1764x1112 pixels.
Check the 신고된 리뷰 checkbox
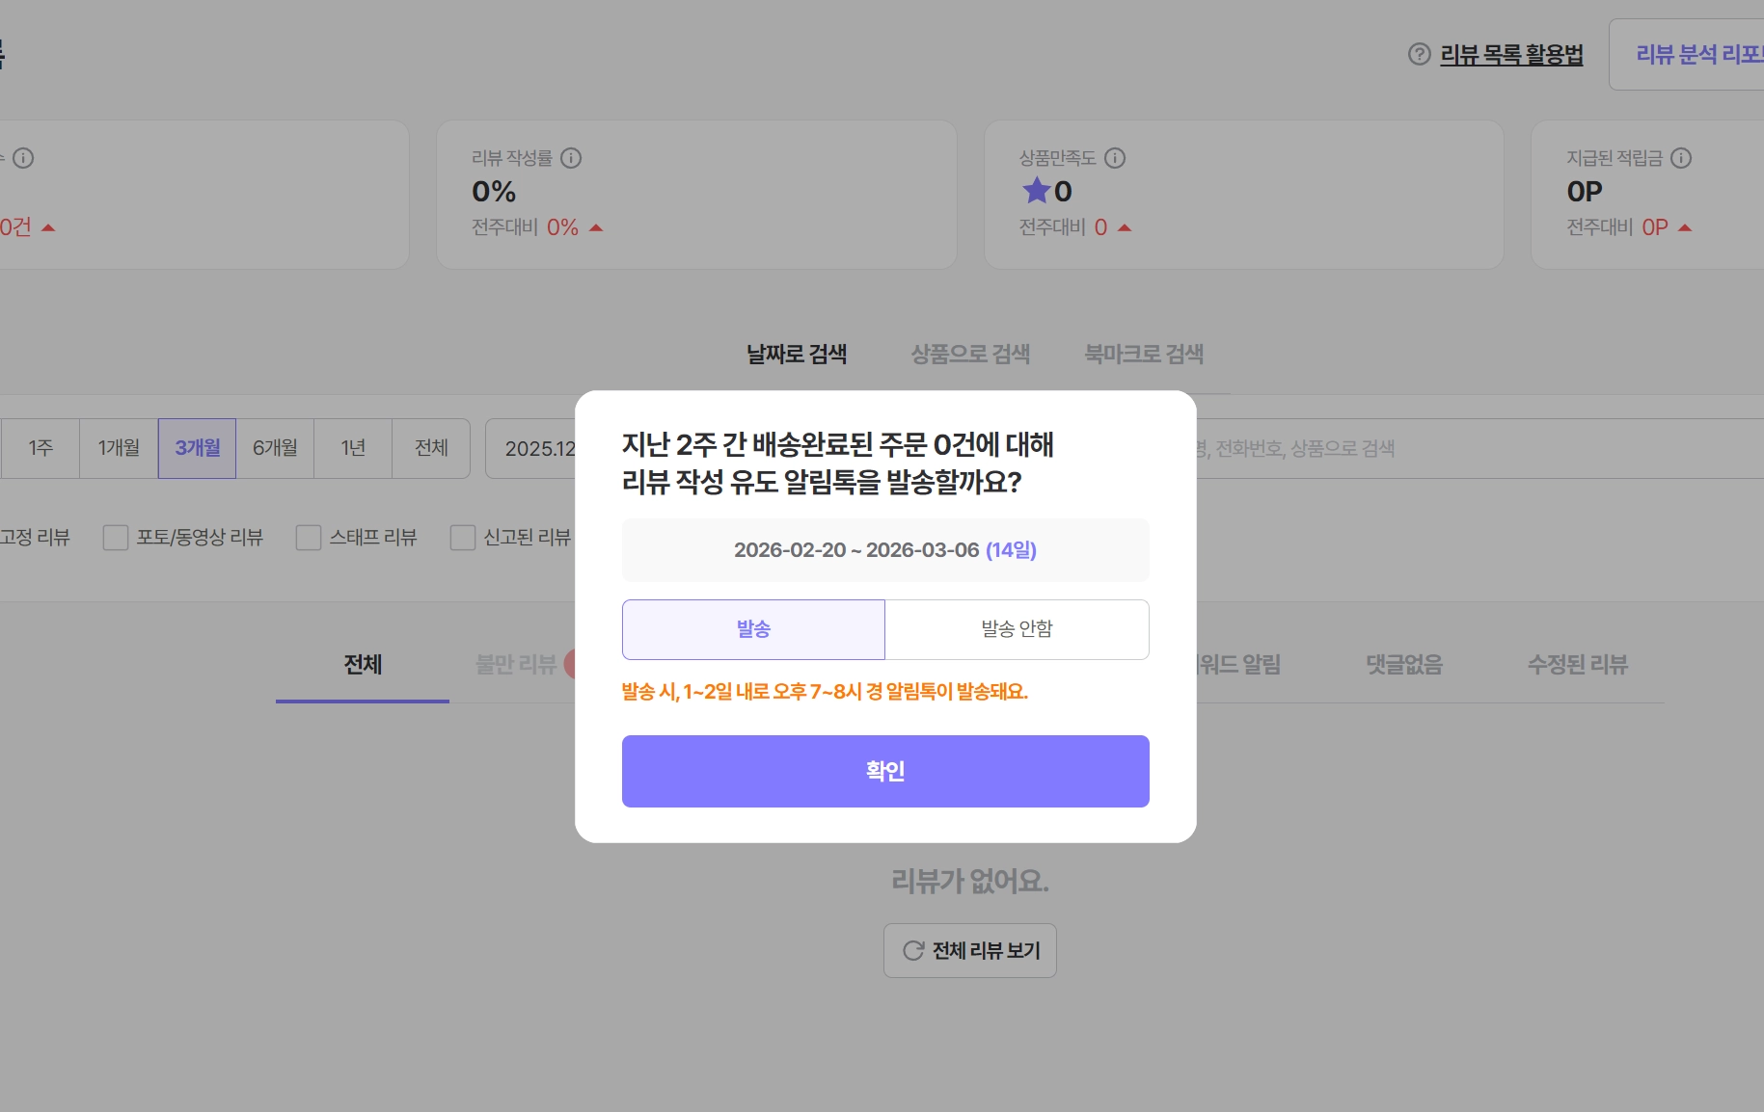pyautogui.click(x=463, y=538)
